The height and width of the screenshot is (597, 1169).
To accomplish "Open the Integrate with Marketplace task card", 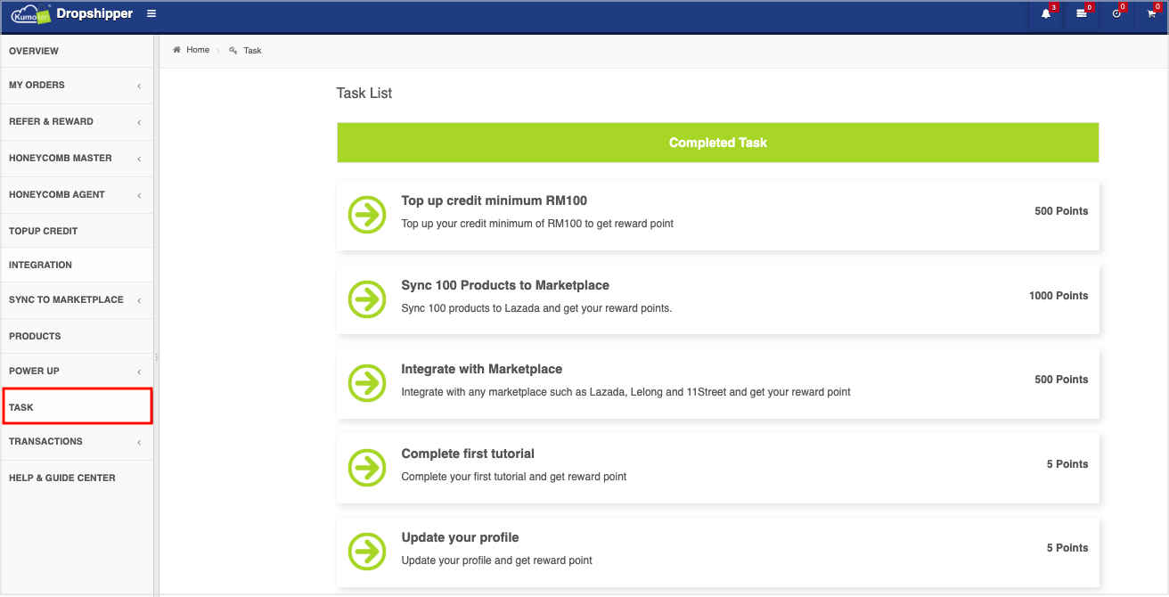I will [x=717, y=380].
